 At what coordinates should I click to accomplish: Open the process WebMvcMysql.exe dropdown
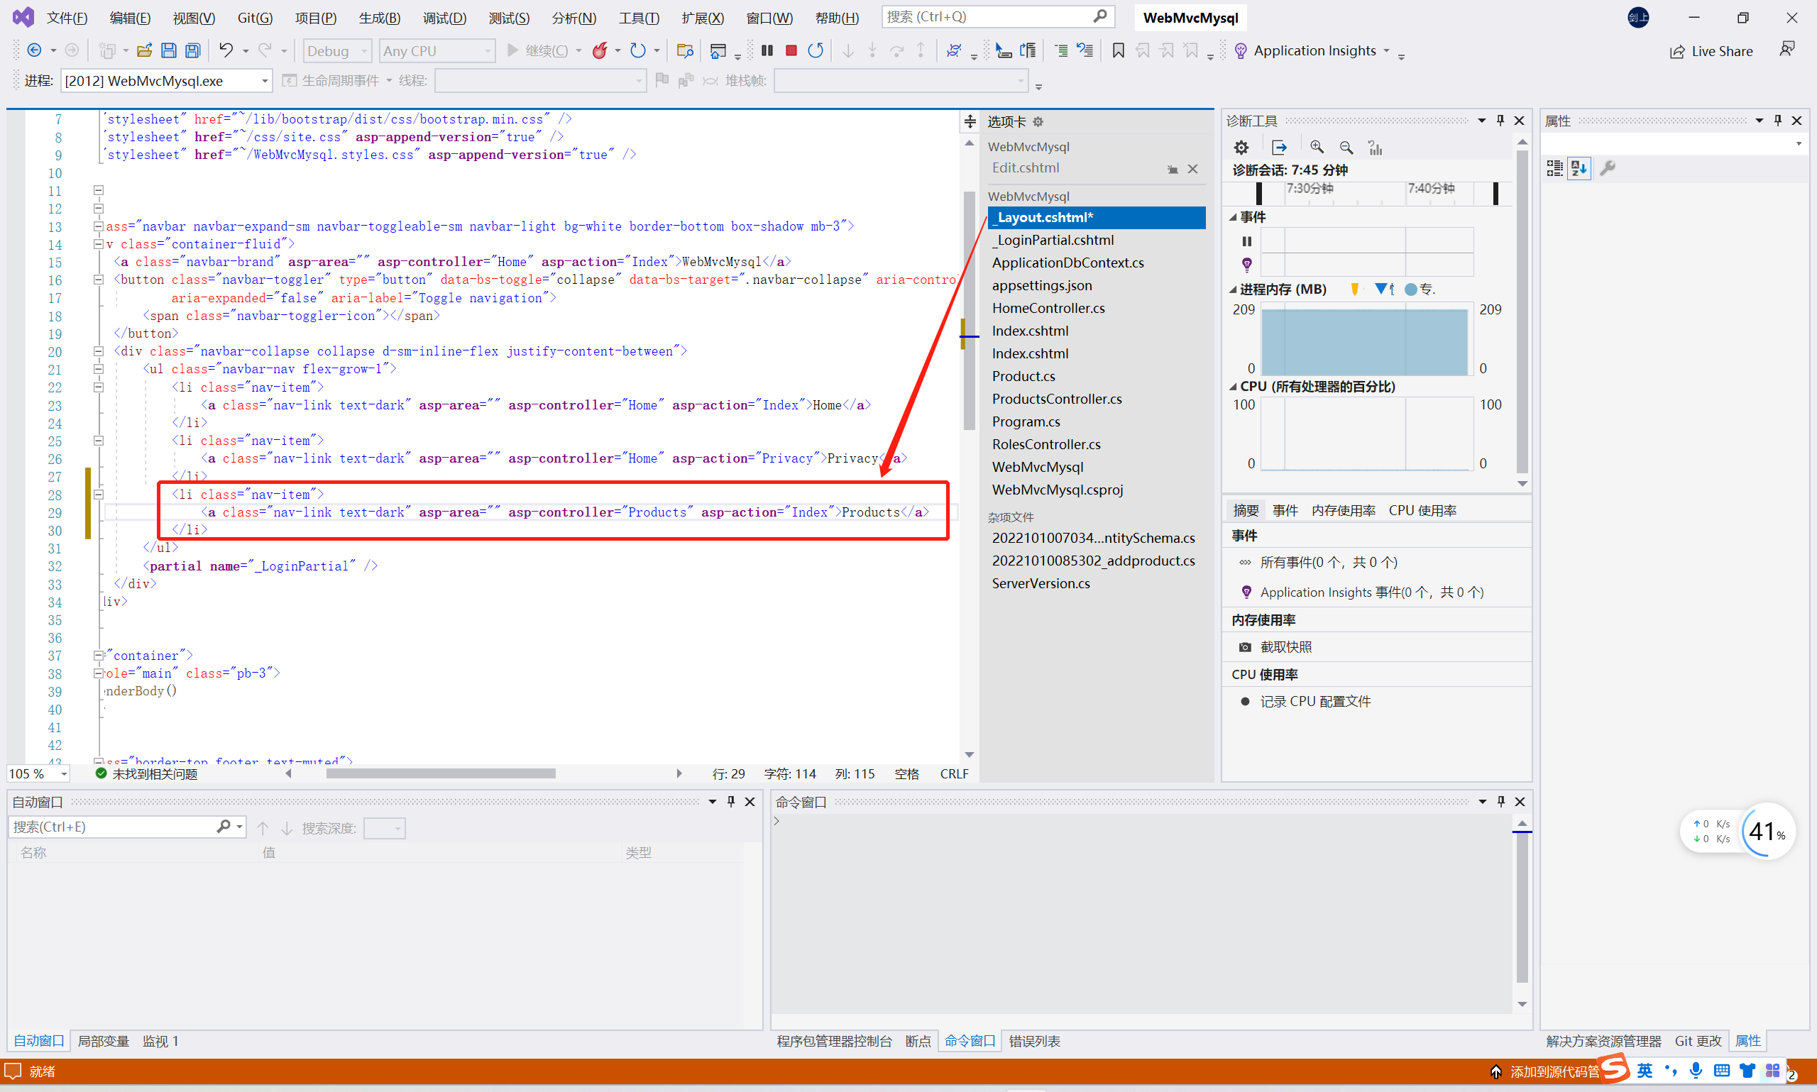click(x=263, y=81)
